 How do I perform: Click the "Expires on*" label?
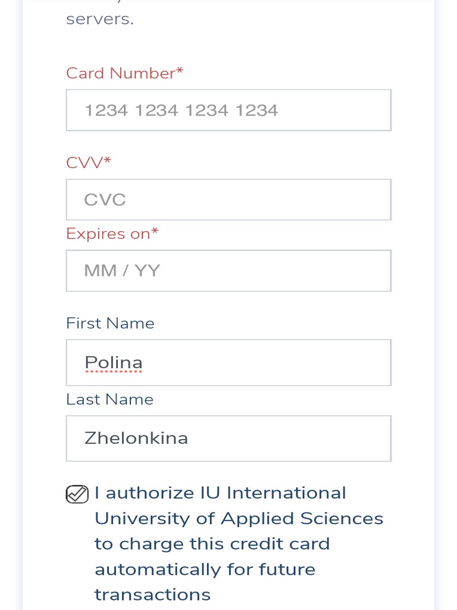point(112,234)
